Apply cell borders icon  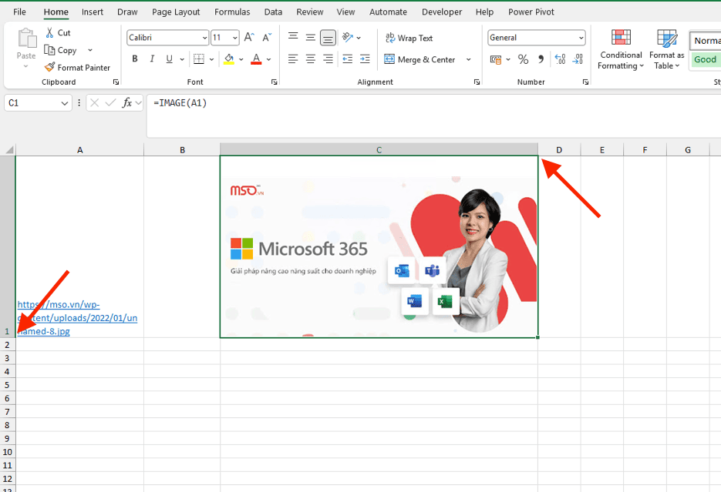pyautogui.click(x=199, y=59)
